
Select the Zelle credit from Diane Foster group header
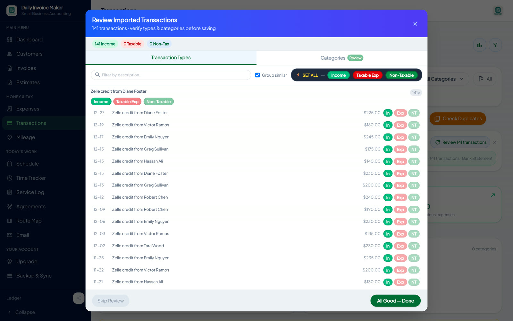(119, 91)
